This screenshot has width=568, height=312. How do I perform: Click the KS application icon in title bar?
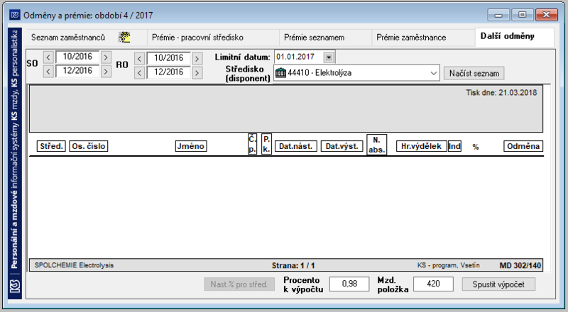tap(14, 15)
